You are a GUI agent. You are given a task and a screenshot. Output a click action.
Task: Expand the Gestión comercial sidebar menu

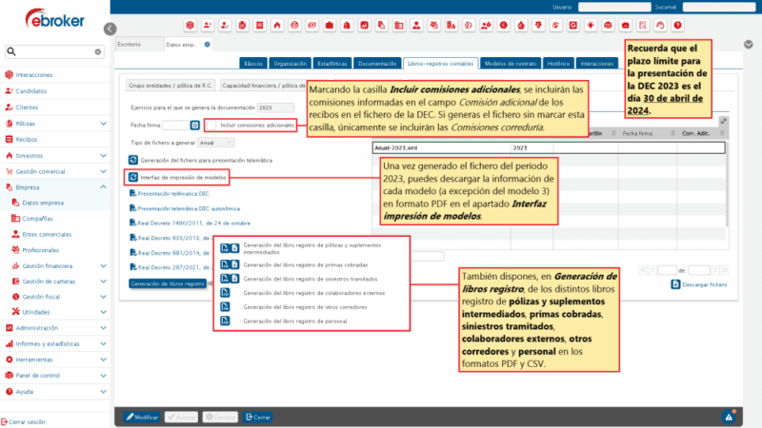[103, 171]
